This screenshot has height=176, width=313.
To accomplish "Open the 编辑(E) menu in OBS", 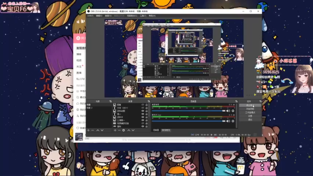I will coord(99,16).
